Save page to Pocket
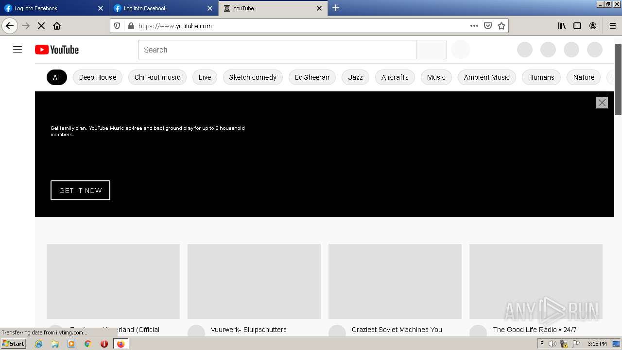622x350 pixels. (x=488, y=26)
